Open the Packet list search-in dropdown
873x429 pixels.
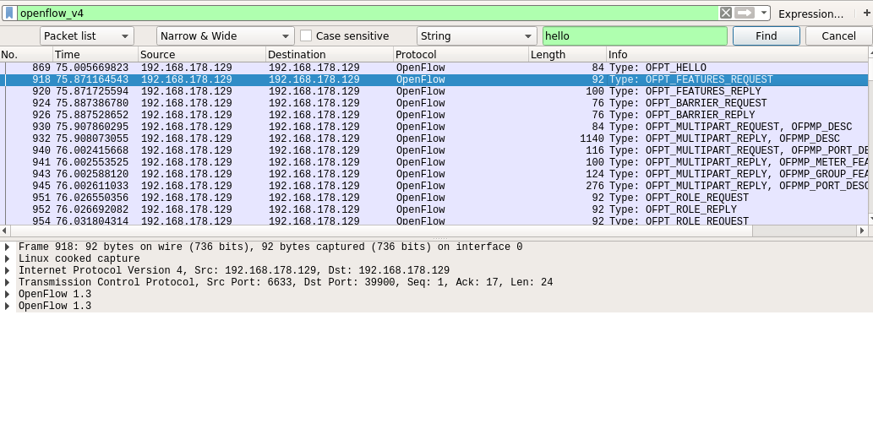point(87,36)
